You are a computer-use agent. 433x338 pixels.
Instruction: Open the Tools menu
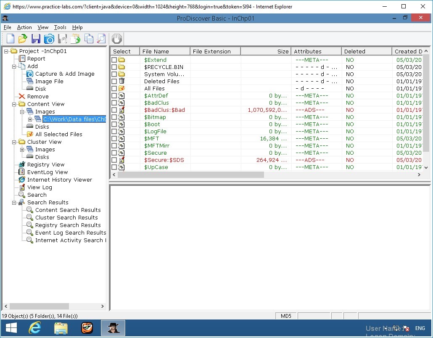tap(60, 27)
